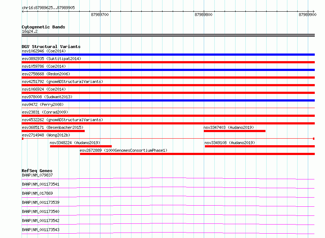Select the nsv1059786 (Coe2014) label

pos(44,66)
